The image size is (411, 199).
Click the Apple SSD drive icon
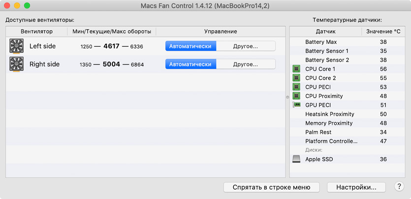[296, 159]
